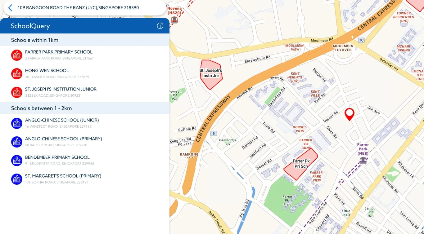The height and width of the screenshot is (234, 424).
Task: Select FARRER PARK PRIMARY SCHOOL entry
Action: (x=85, y=55)
